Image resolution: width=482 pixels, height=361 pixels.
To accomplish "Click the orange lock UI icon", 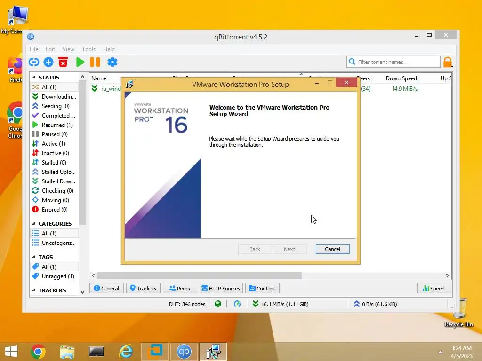I will point(448,62).
